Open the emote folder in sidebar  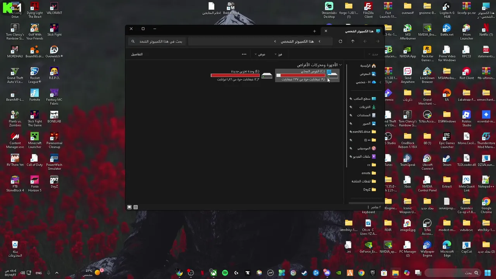click(x=369, y=173)
